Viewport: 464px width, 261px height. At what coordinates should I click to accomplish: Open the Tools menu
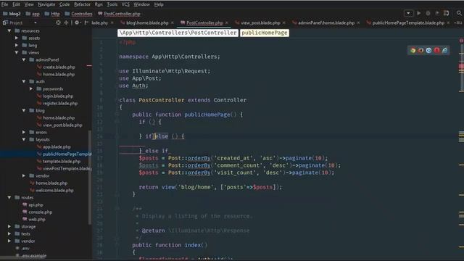point(112,4)
